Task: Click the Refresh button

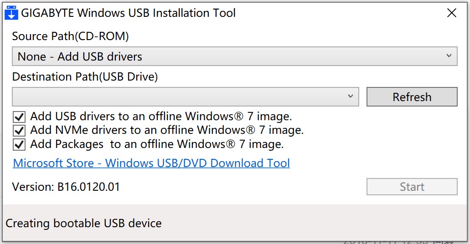Action: point(412,97)
